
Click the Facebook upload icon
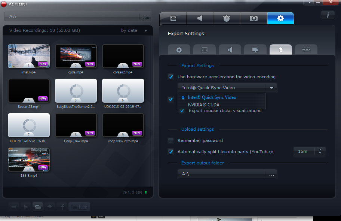(62, 207)
